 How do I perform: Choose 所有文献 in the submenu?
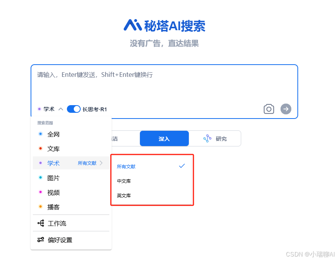(151, 166)
